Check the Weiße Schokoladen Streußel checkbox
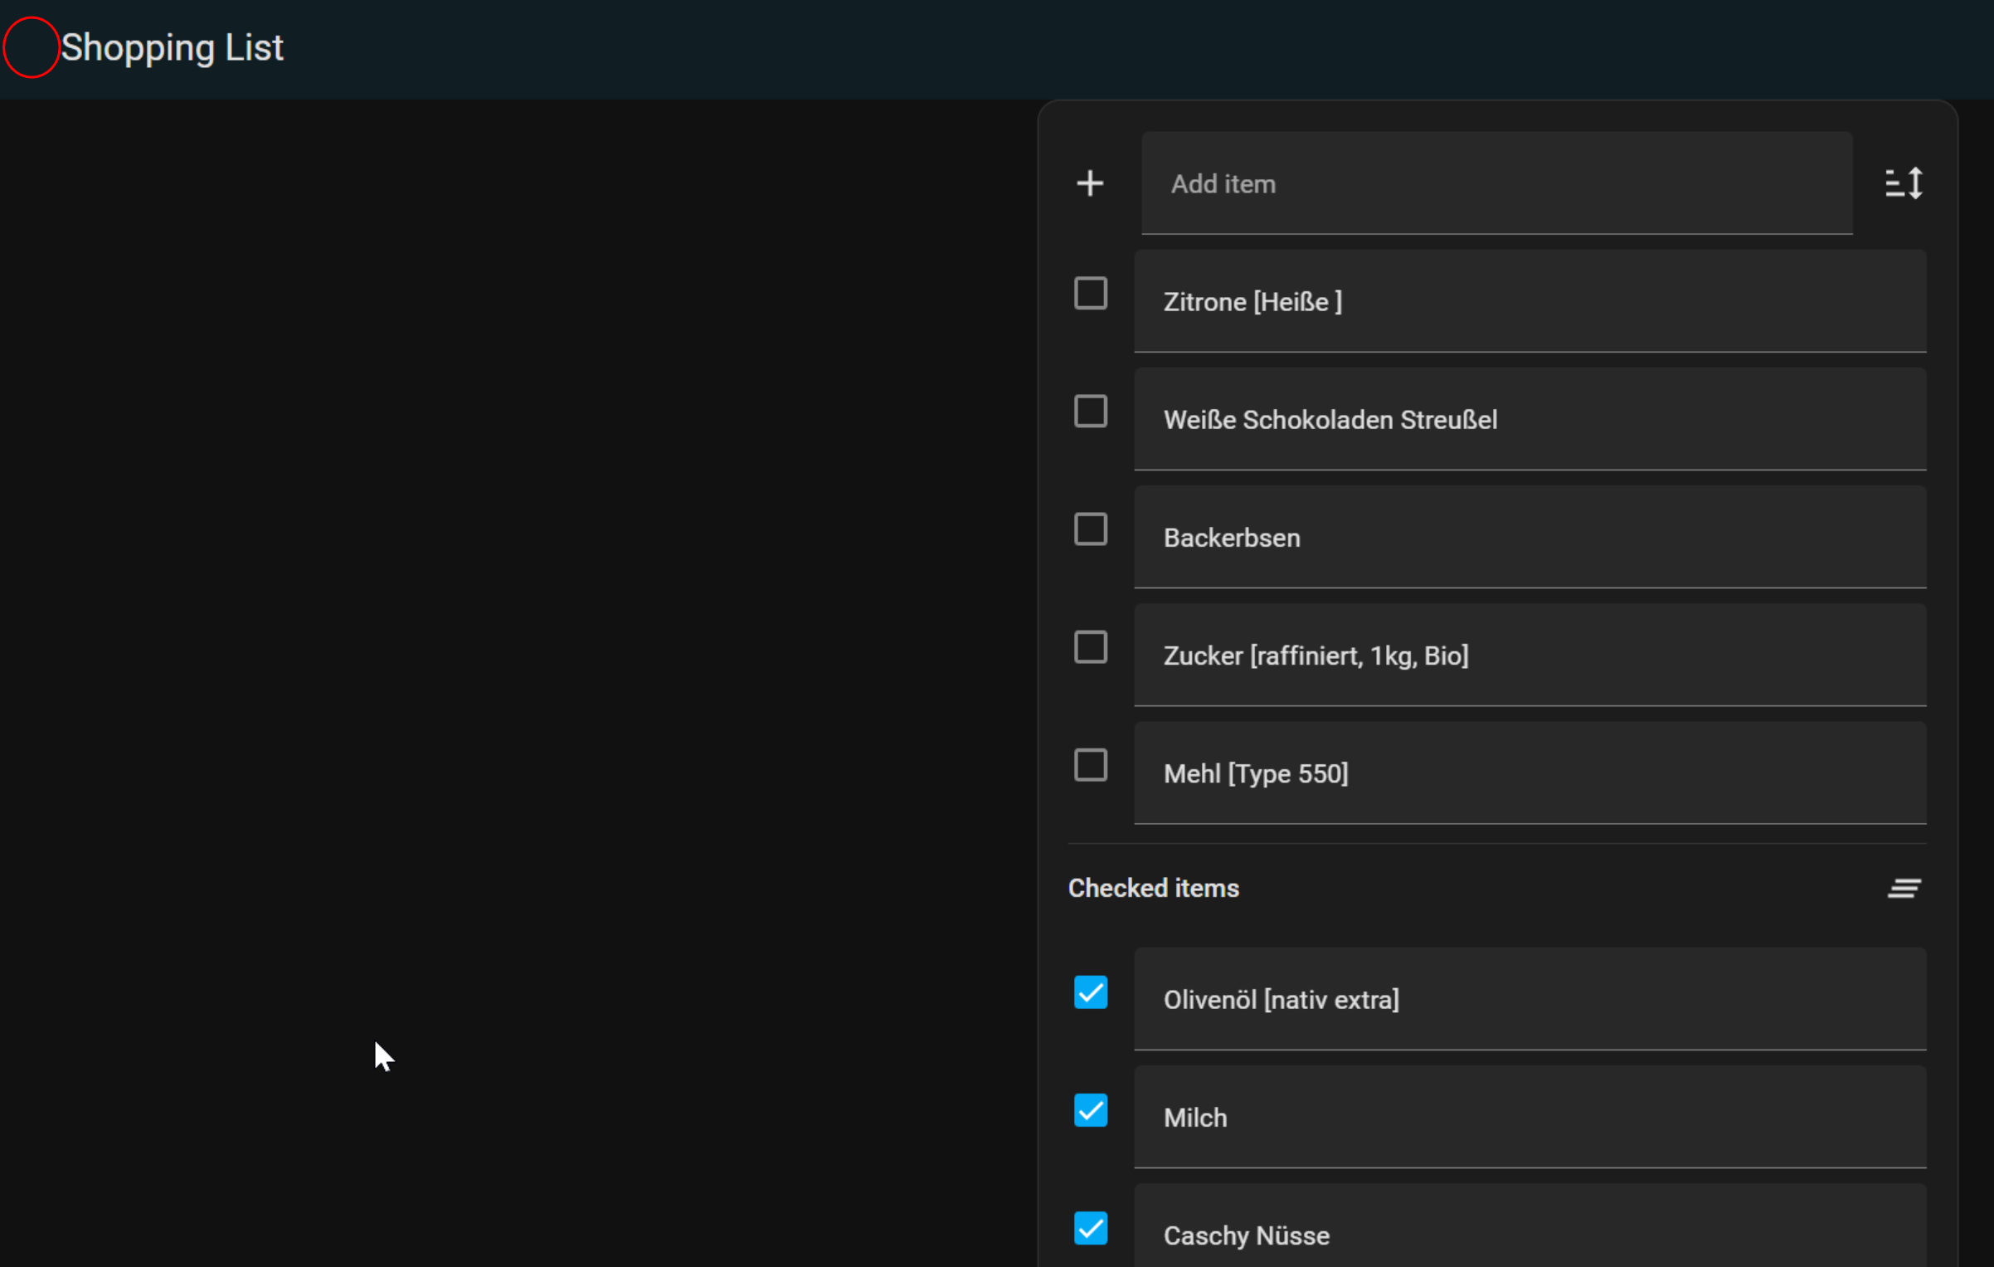 pos(1090,411)
